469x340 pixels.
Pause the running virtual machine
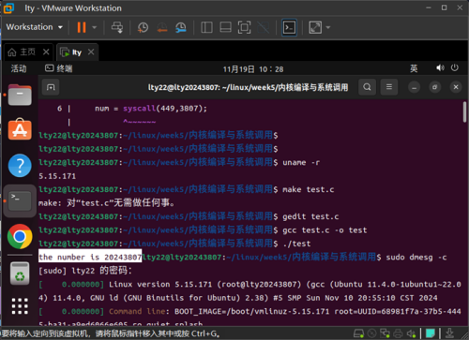click(82, 27)
